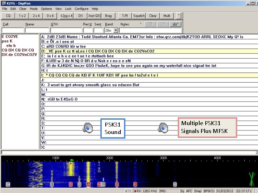Viewport: 258px width, 193px height.
Task: Select channel marker M on the waterfall
Action: pos(8,184)
